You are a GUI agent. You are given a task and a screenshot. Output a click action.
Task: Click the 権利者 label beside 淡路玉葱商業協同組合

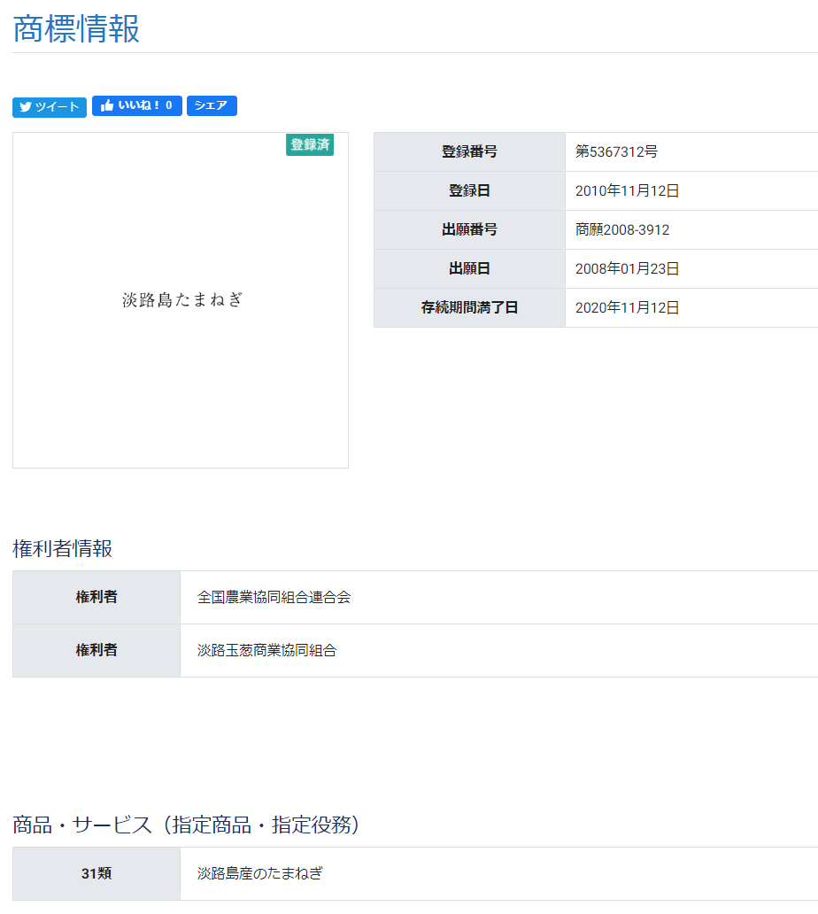96,651
